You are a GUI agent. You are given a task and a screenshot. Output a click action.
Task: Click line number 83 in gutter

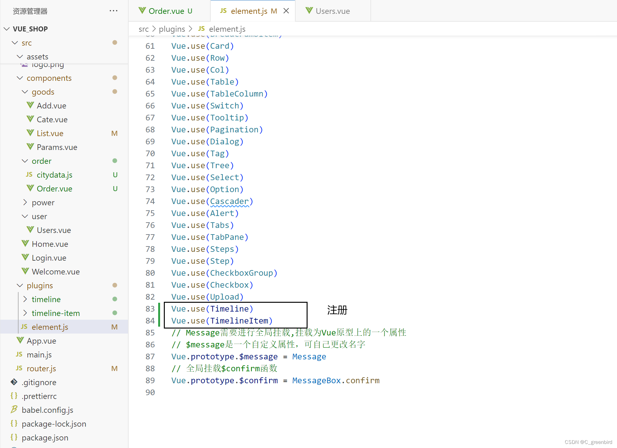150,309
